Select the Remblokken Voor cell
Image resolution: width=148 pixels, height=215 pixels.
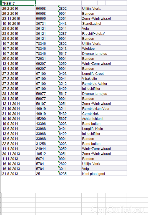pos(104,108)
